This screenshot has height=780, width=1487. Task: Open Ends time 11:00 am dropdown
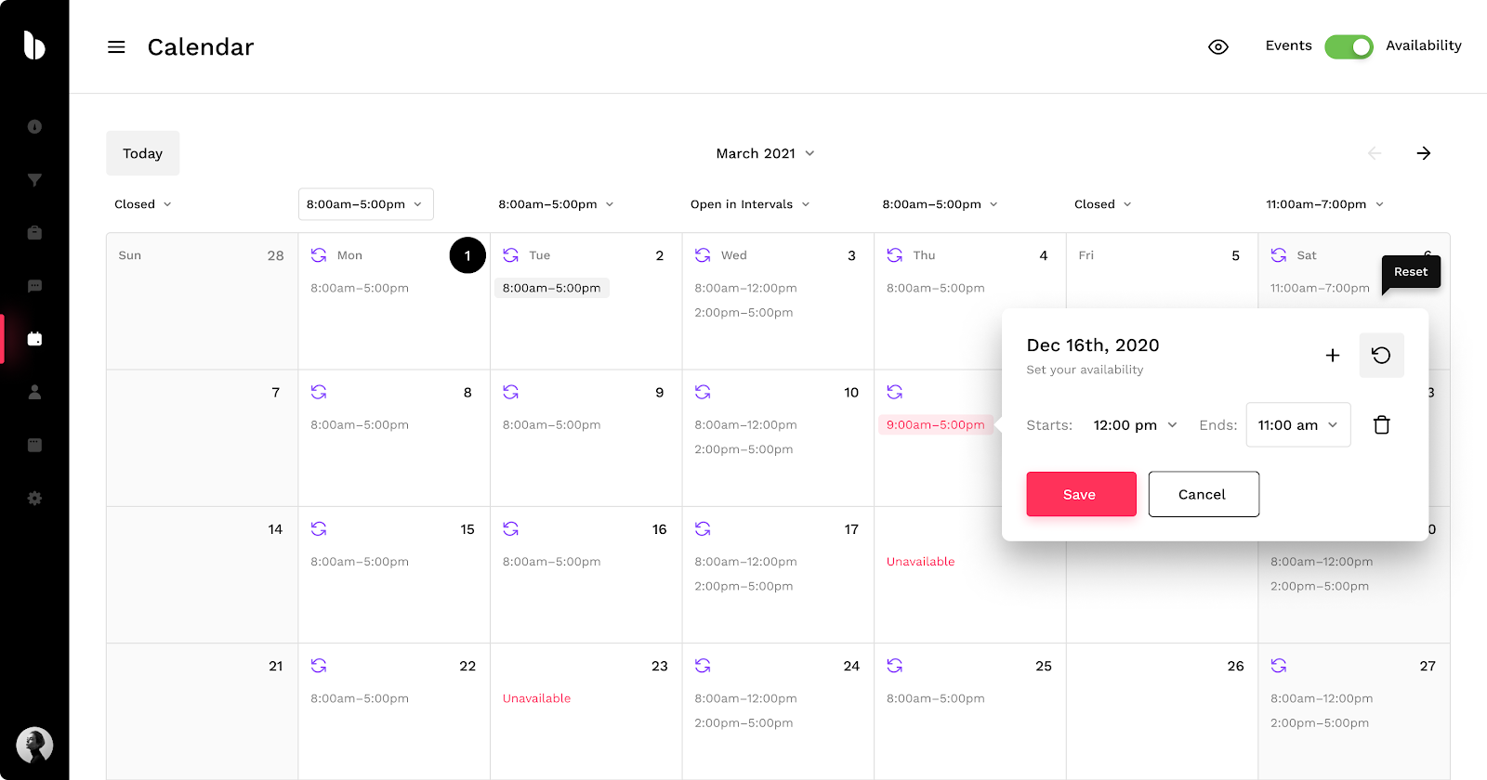coord(1297,425)
